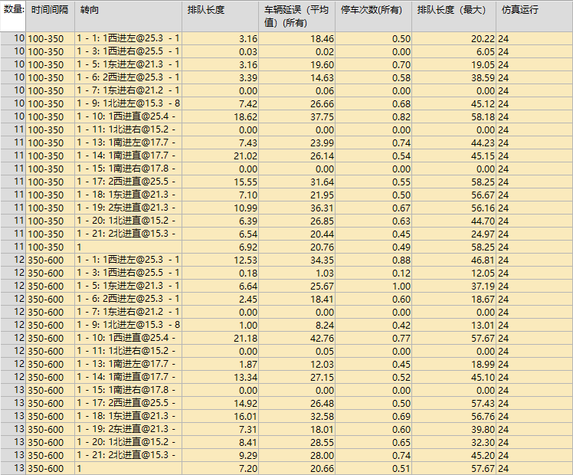Click the delay cell with value 42.76

point(297,338)
